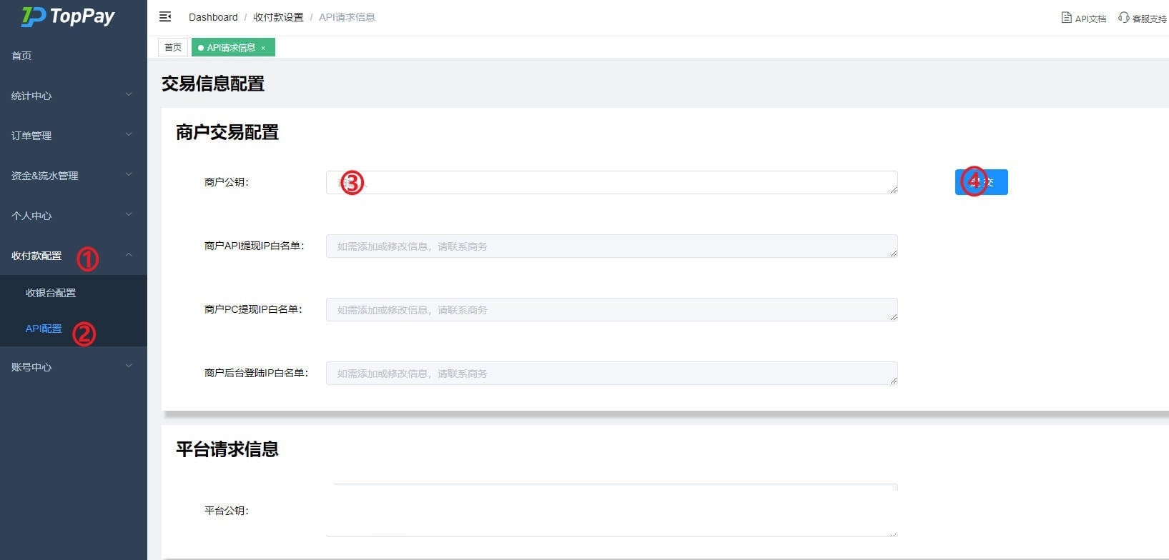
Task: Collapse the 收付款配置 menu chevron
Action: (x=129, y=254)
